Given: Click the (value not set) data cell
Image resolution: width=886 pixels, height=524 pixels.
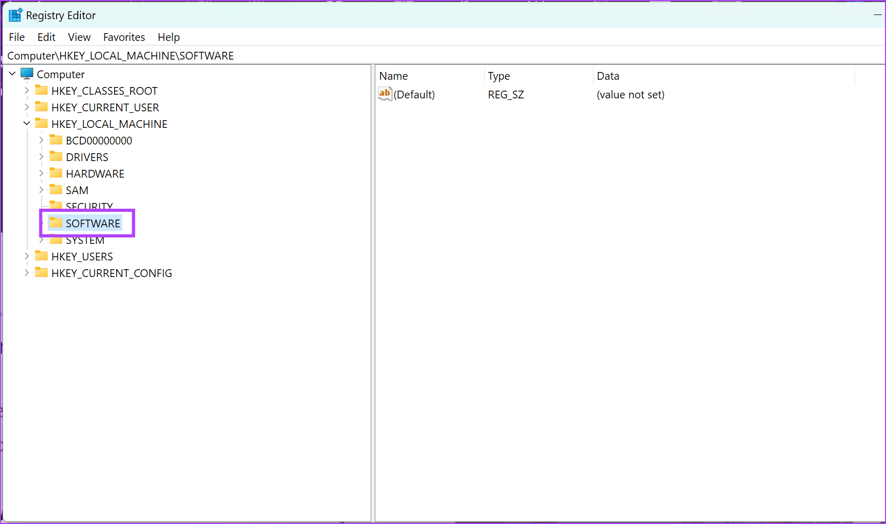Looking at the screenshot, I should point(630,95).
